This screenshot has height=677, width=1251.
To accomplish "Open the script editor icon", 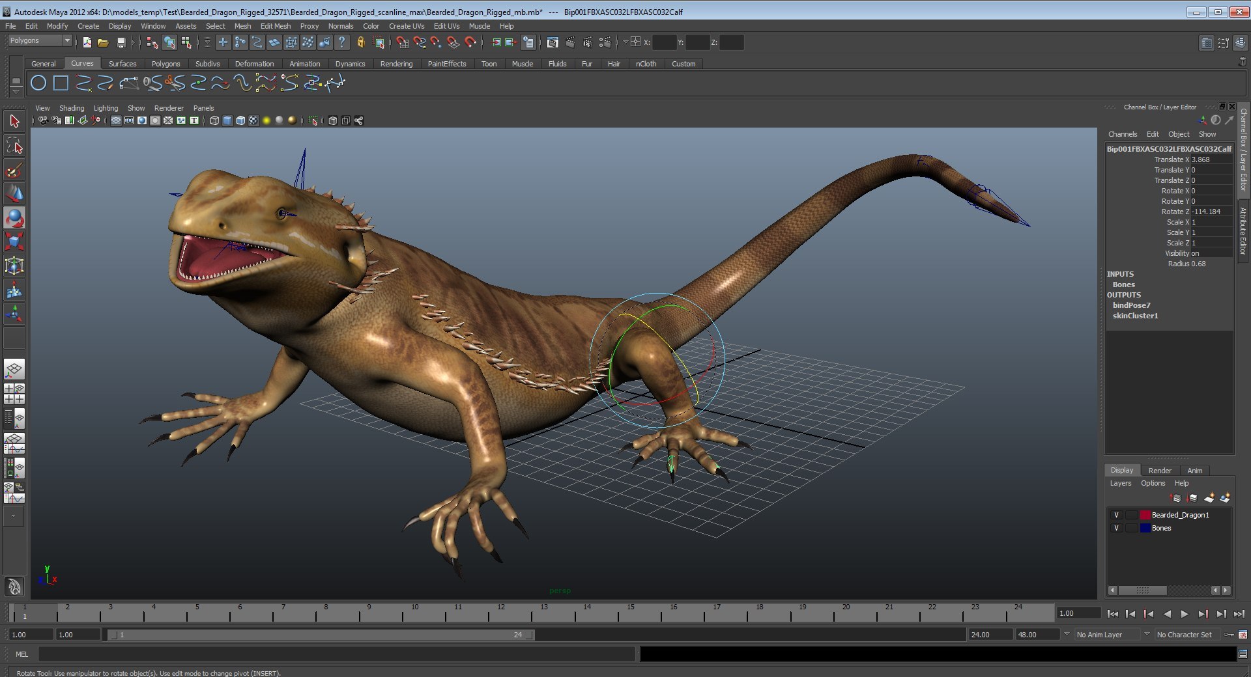I will tap(1243, 654).
